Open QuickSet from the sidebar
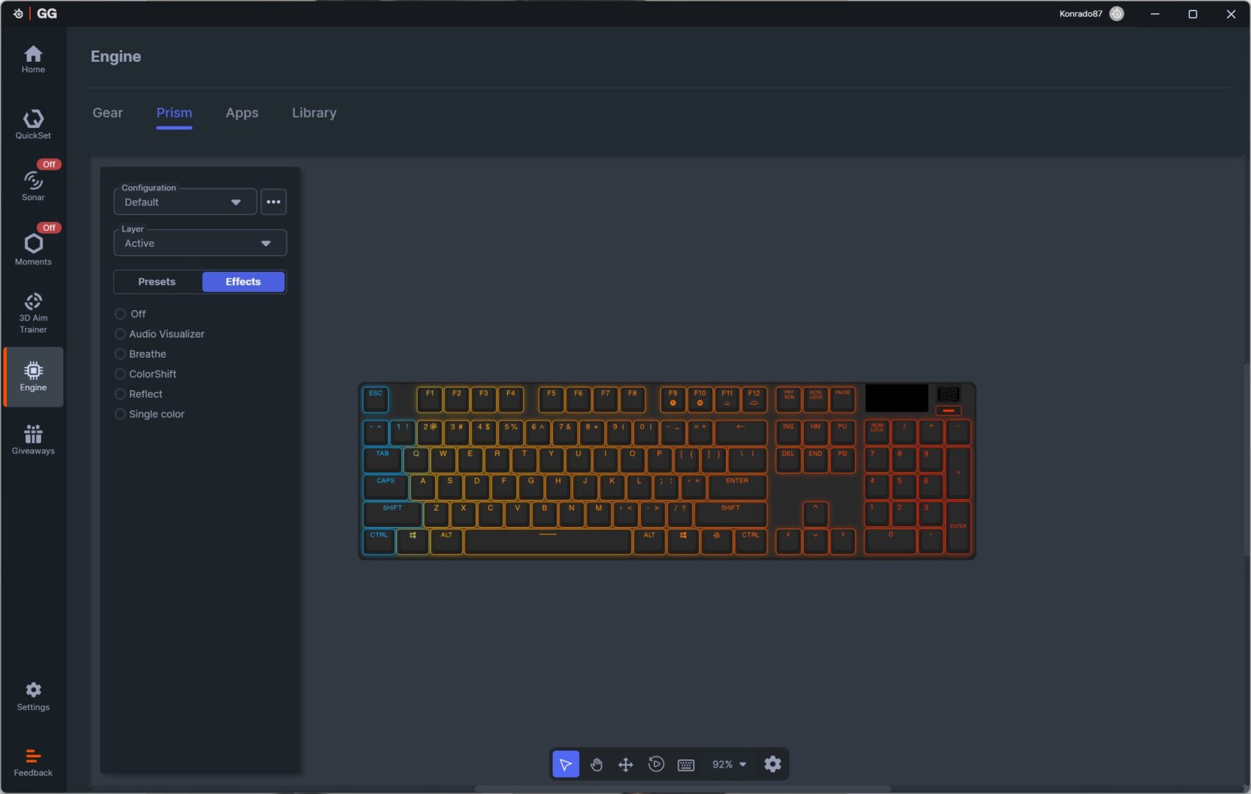 33,124
